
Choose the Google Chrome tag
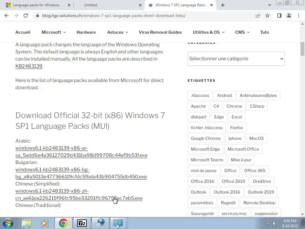click(206, 138)
